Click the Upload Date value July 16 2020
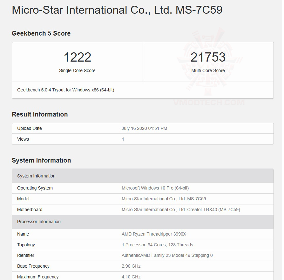Screen dimensions: 284x280 tap(144, 128)
